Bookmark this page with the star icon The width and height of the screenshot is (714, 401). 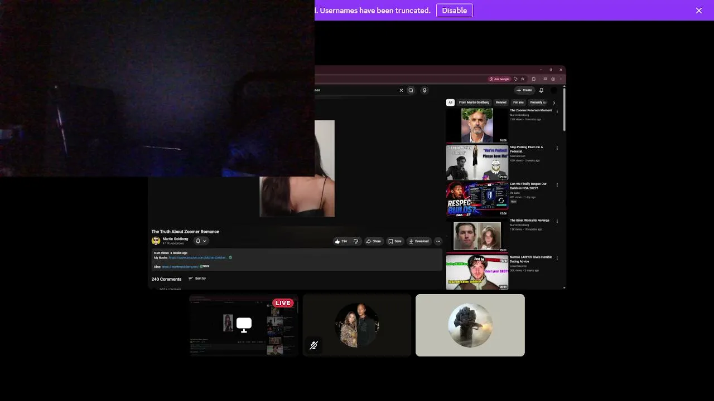tap(523, 79)
